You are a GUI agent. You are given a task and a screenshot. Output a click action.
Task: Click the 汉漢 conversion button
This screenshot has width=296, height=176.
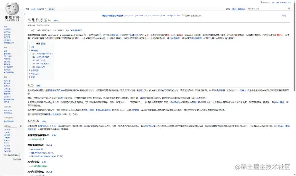[x=51, y=9]
